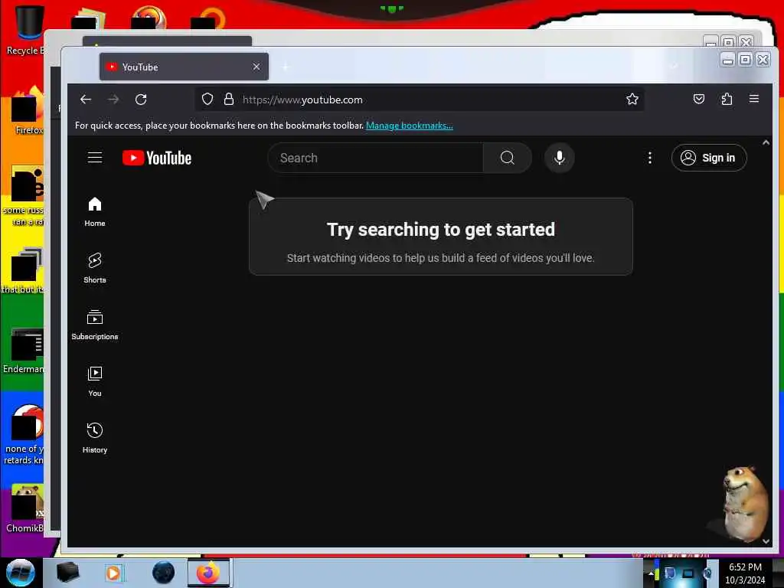Click Firefox icon in taskbar
The width and height of the screenshot is (784, 588).
208,573
